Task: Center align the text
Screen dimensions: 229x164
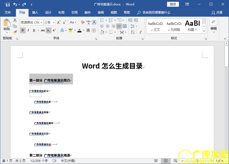Action: tap(108, 26)
